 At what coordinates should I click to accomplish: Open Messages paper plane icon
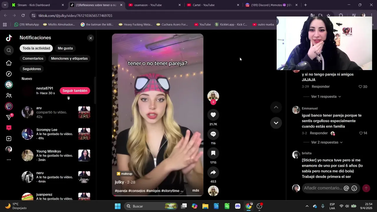tap(9, 117)
